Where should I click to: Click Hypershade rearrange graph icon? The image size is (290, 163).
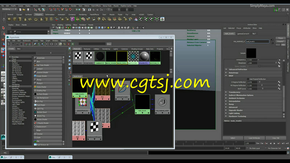(39, 44)
